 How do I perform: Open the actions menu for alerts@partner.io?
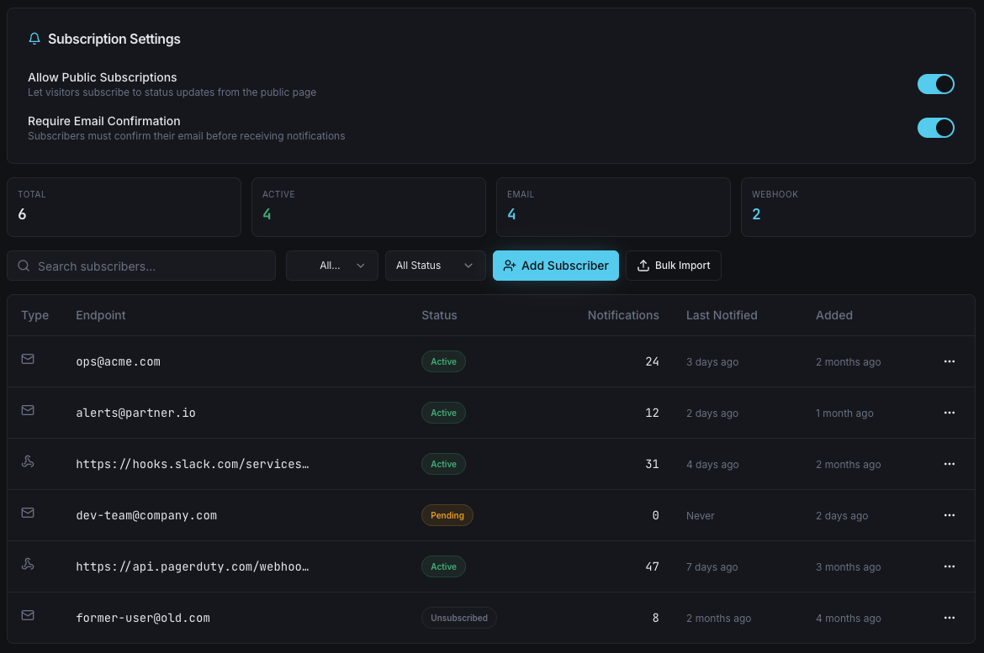pos(950,413)
